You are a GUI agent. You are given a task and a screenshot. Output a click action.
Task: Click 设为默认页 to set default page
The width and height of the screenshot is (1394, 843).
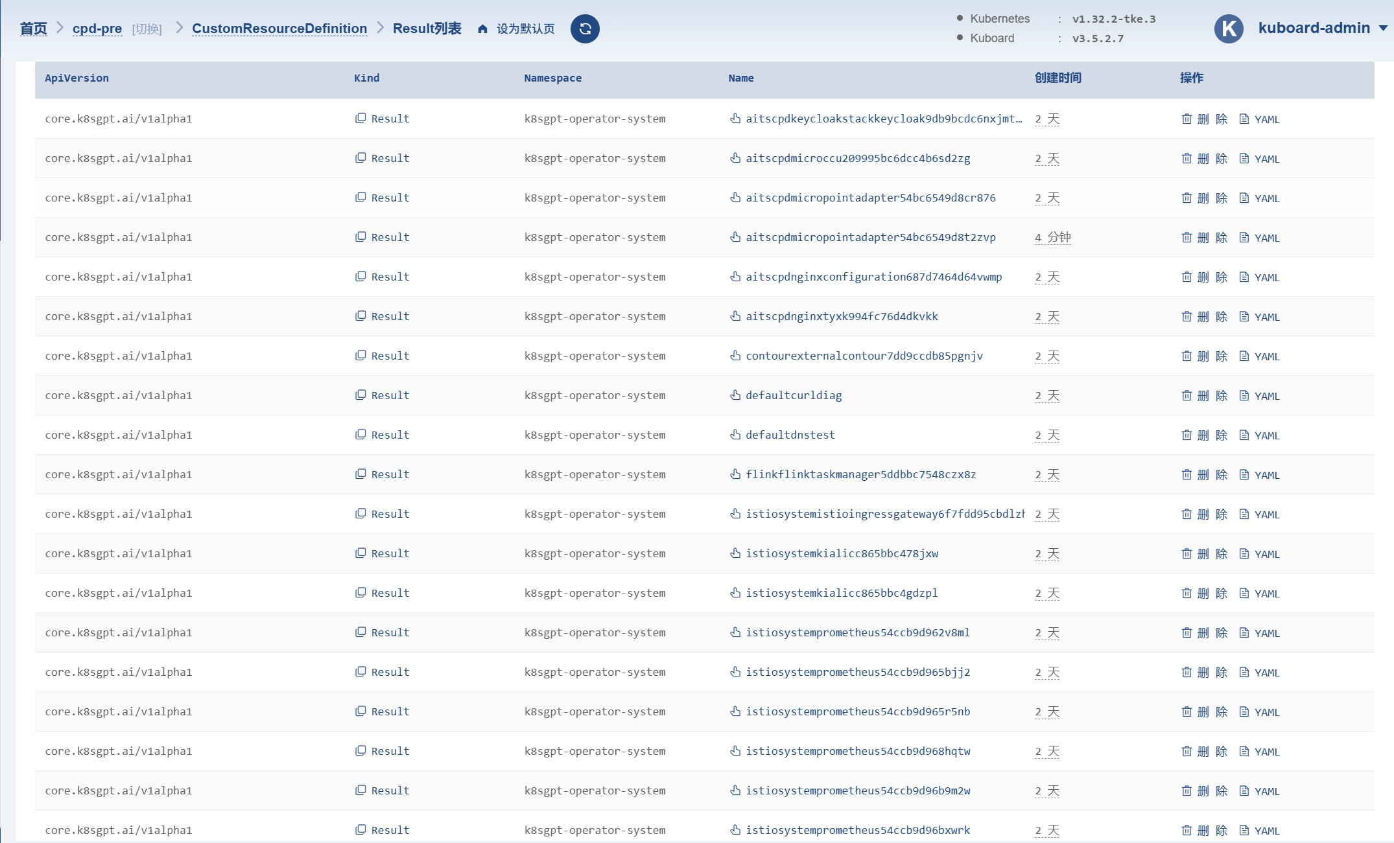pos(526,29)
